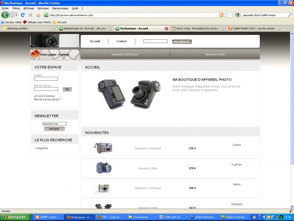Click the 278 € FujiFilm price
The width and height of the screenshot is (294, 221).
click(x=192, y=168)
